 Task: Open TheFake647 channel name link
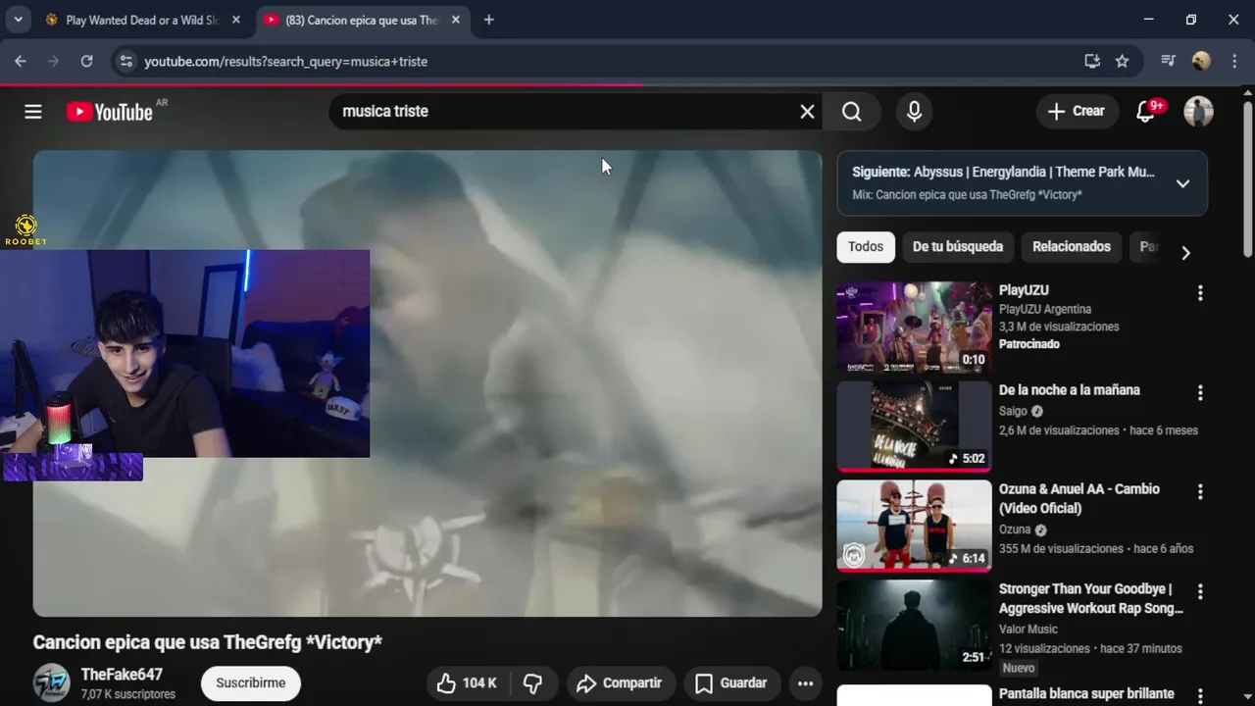pyautogui.click(x=122, y=675)
